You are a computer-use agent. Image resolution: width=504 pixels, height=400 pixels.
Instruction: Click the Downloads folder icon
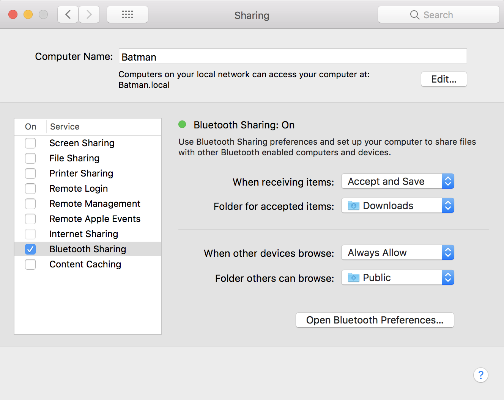[x=354, y=206]
